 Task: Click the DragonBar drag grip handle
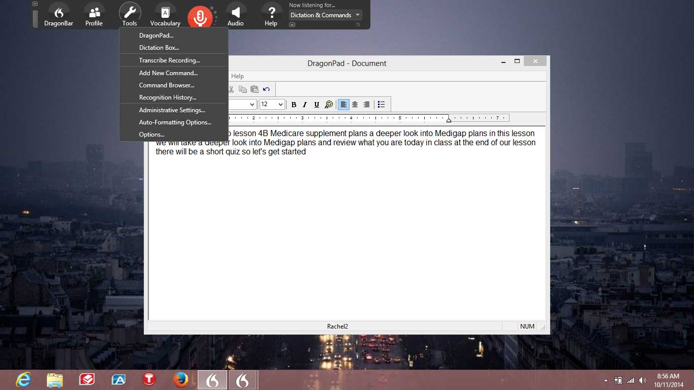35,18
